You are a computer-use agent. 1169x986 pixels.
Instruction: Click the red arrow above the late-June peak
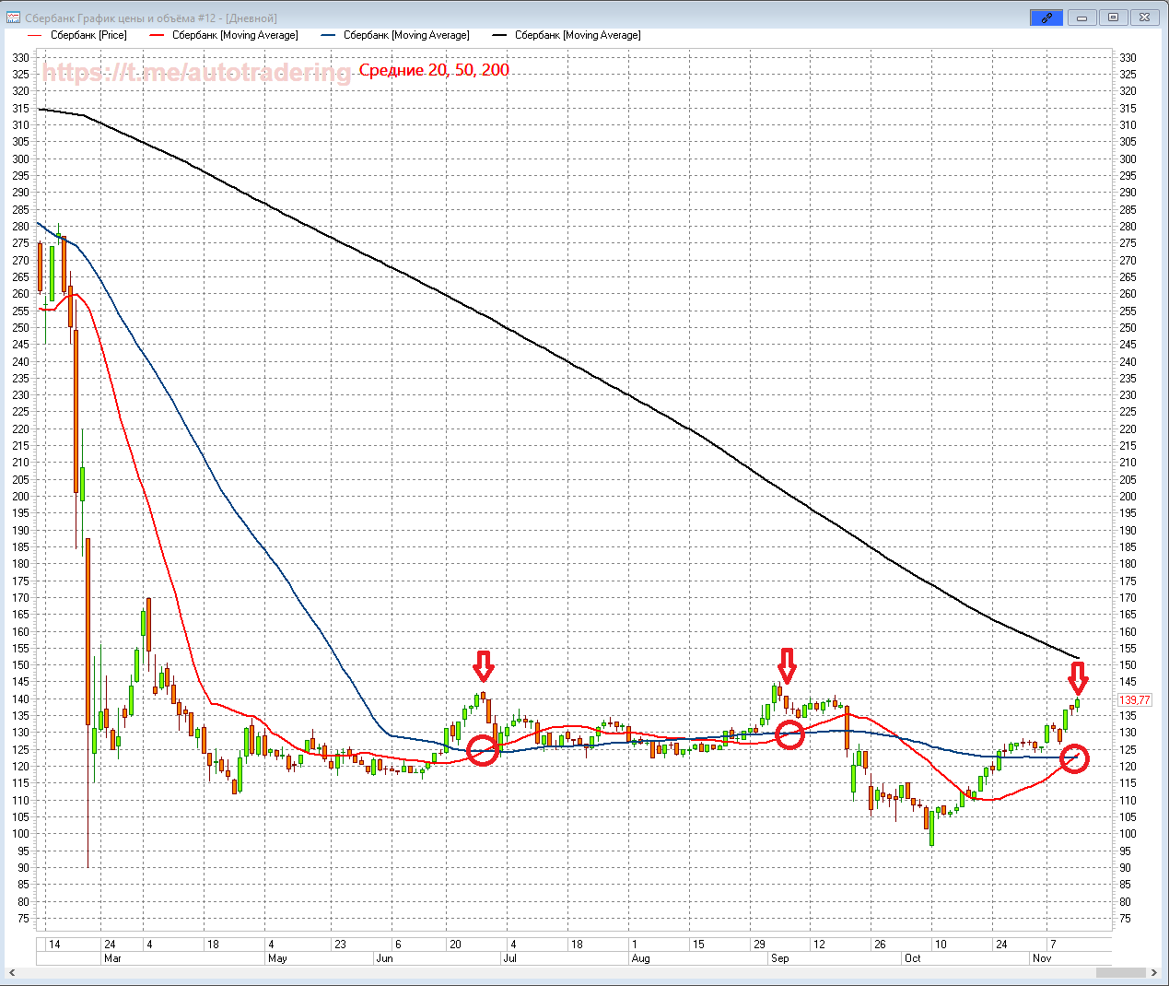(x=483, y=665)
